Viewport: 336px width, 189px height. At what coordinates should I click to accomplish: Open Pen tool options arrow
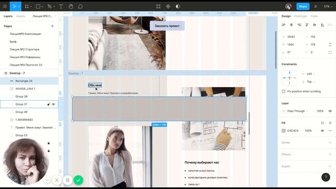(54, 7)
